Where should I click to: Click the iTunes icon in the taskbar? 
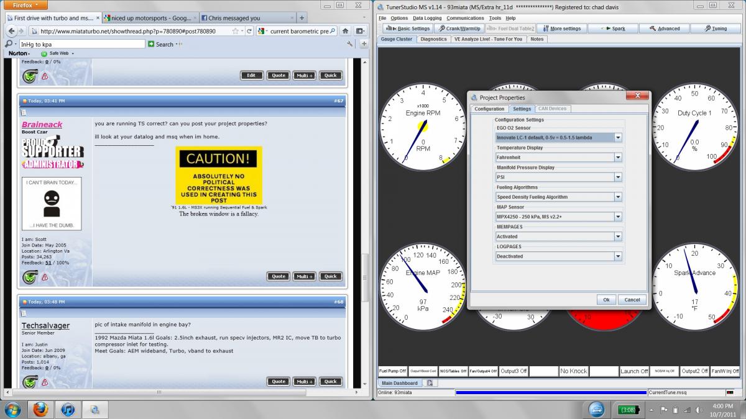coord(68,410)
